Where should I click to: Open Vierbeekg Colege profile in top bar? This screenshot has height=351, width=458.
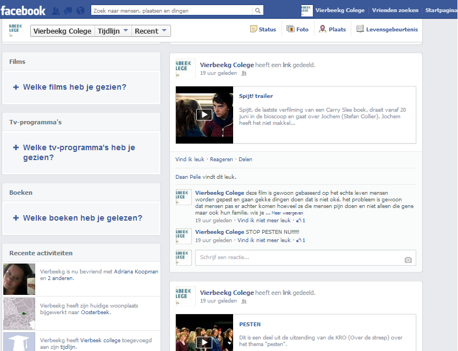(340, 10)
